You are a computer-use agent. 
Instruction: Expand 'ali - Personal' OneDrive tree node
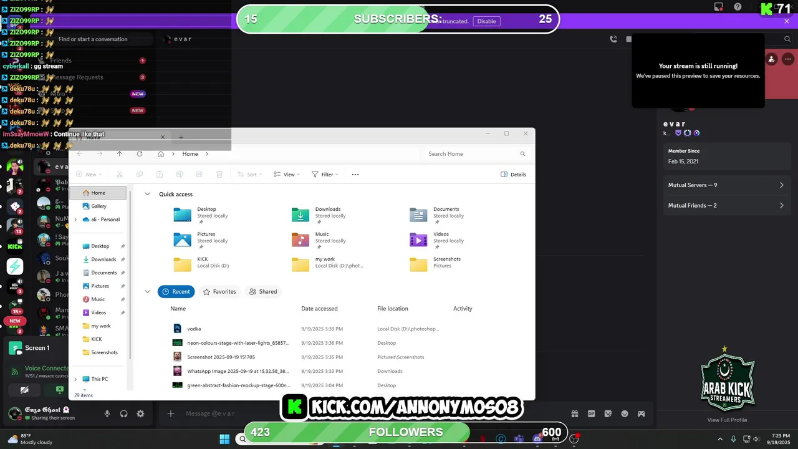click(x=75, y=220)
